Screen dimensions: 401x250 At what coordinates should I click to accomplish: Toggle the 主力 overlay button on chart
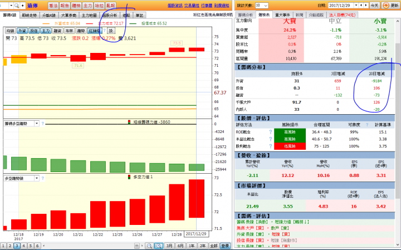click(46, 31)
